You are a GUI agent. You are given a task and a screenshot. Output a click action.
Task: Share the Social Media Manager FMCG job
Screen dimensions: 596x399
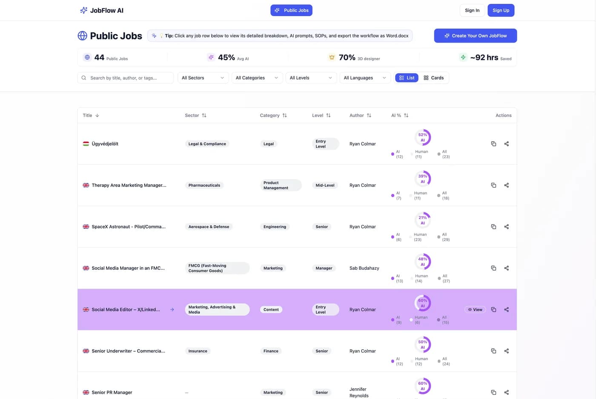click(x=506, y=268)
